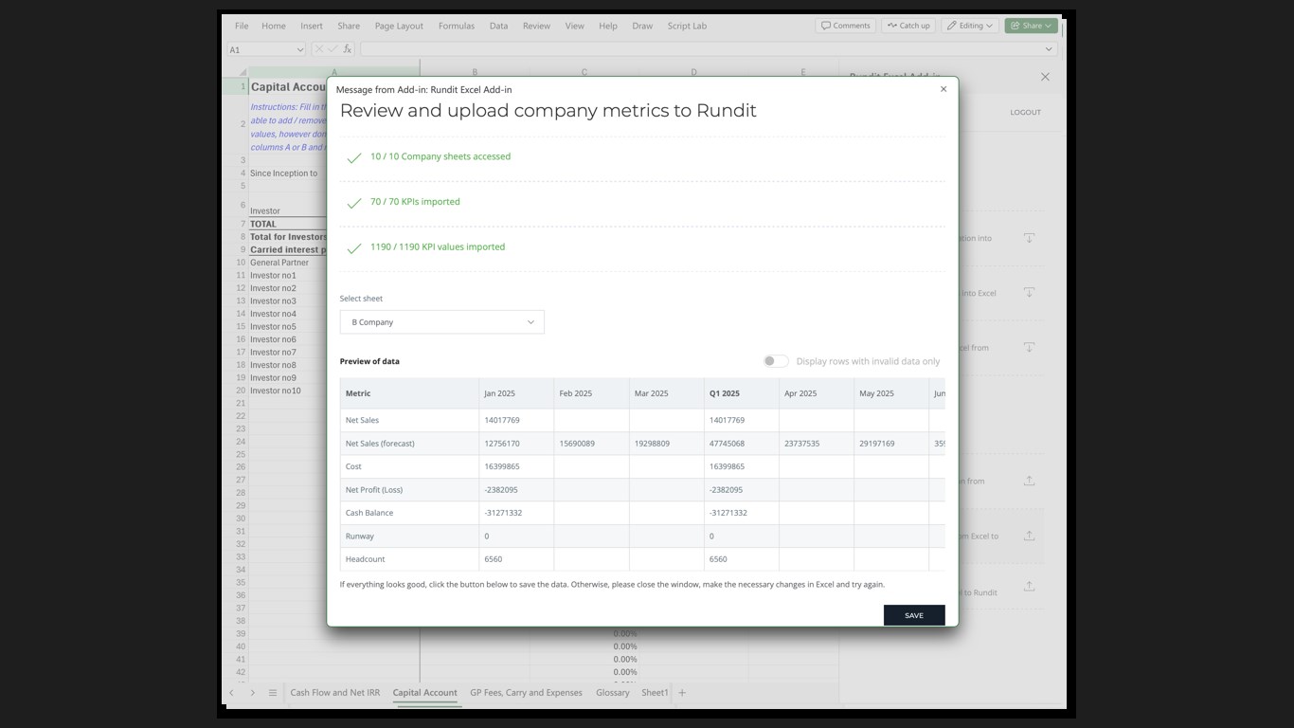Screen dimensions: 1294x728
Task: Click the download icon beside 'cel from'
Action: 1029,347
